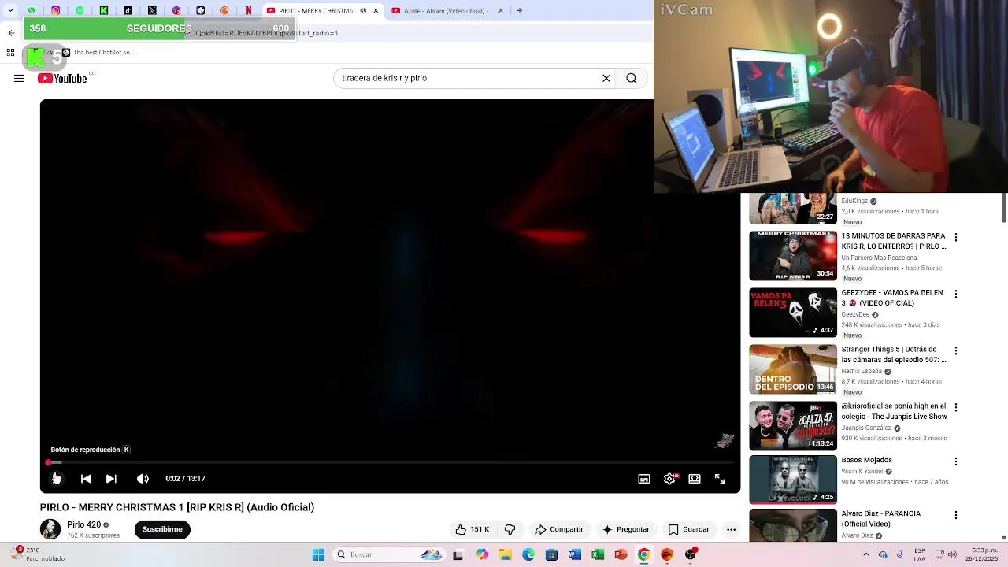Click the Preguntar ask button
1008x567 pixels.
pos(626,529)
